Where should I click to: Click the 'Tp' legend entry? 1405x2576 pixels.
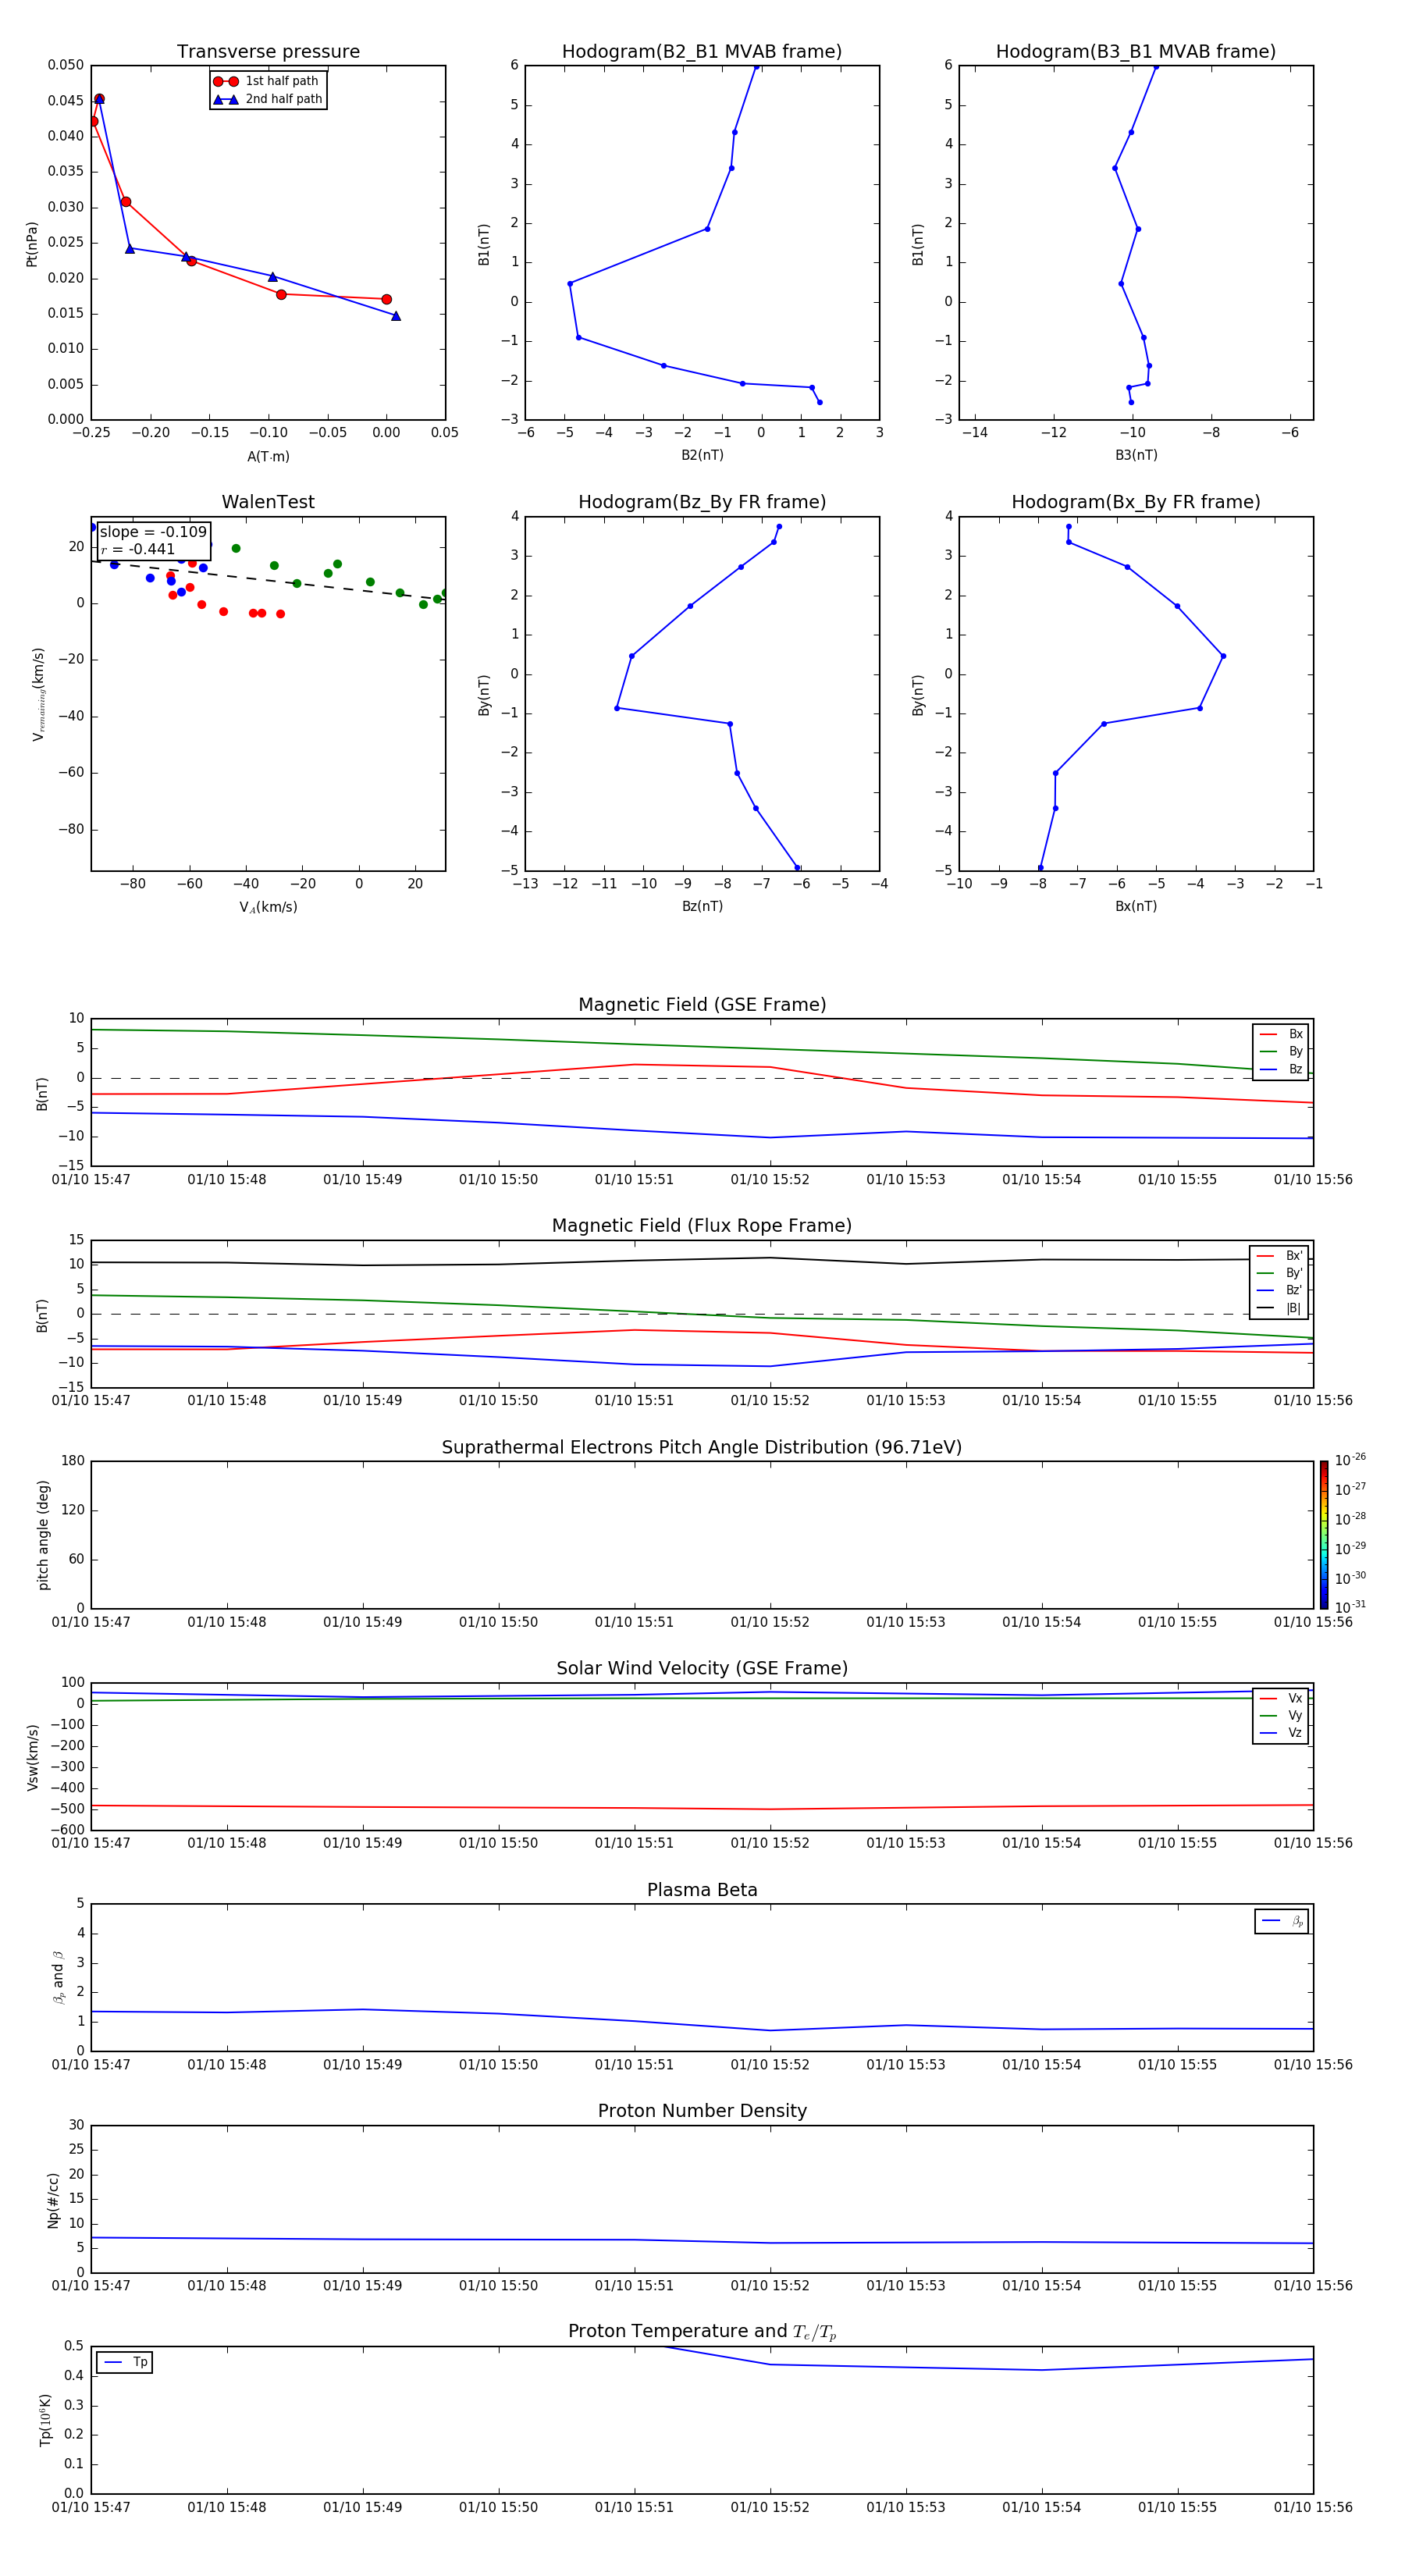[x=125, y=2362]
